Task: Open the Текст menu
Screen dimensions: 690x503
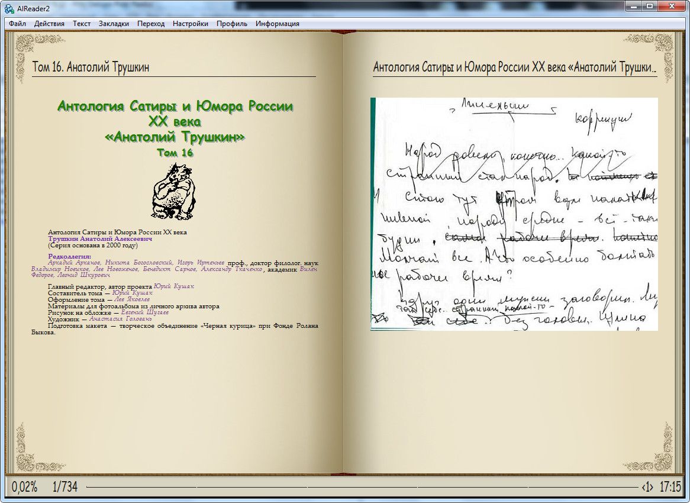Action: [82, 24]
